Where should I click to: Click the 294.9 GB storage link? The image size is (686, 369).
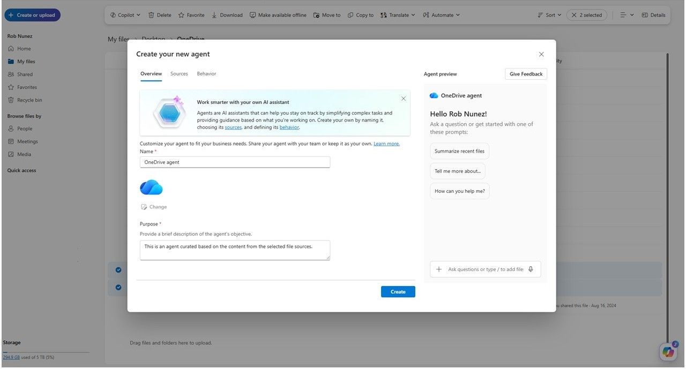pos(11,357)
